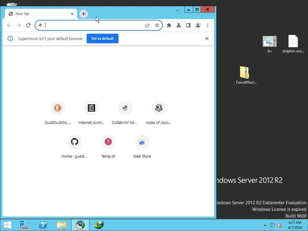The height and width of the screenshot is (231, 308).
Task: Click the Set as default button
Action: coord(103,38)
